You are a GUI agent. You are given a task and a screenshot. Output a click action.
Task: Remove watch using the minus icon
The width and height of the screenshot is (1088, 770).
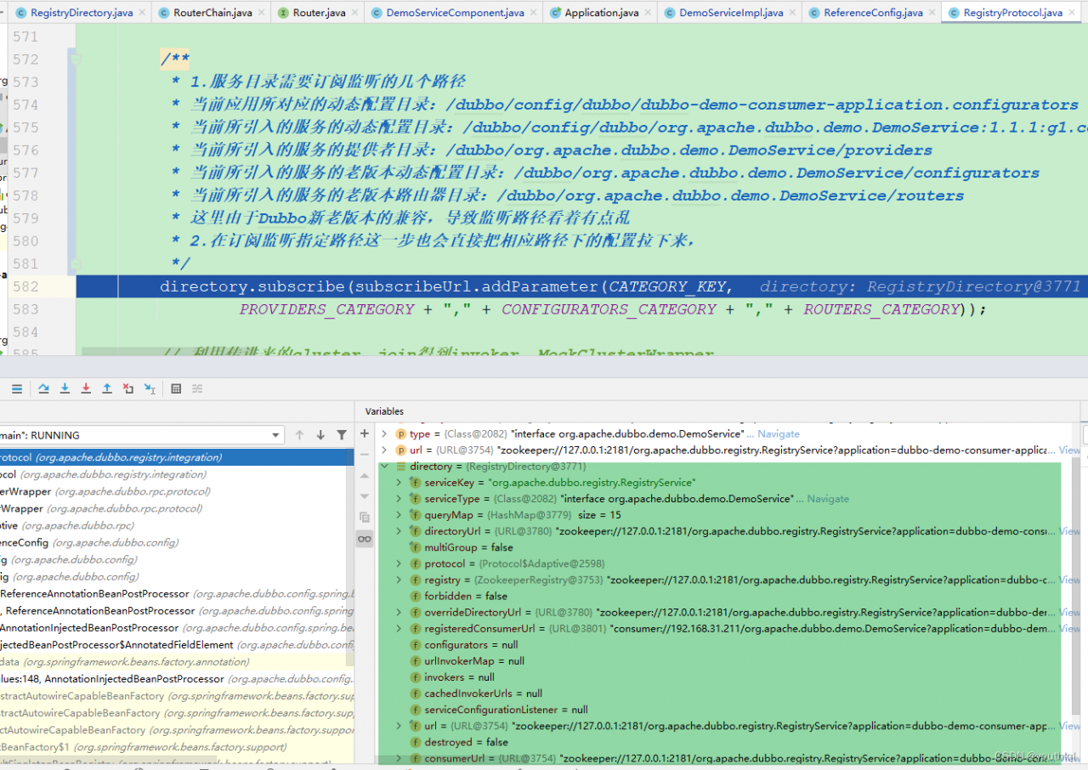pyautogui.click(x=365, y=454)
